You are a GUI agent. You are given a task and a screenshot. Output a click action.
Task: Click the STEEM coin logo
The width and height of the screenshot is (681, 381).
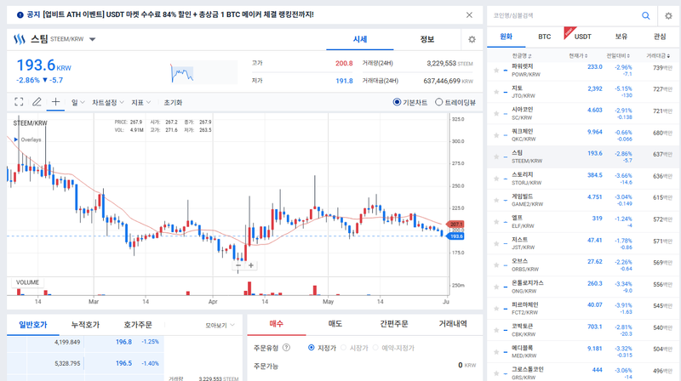click(20, 39)
